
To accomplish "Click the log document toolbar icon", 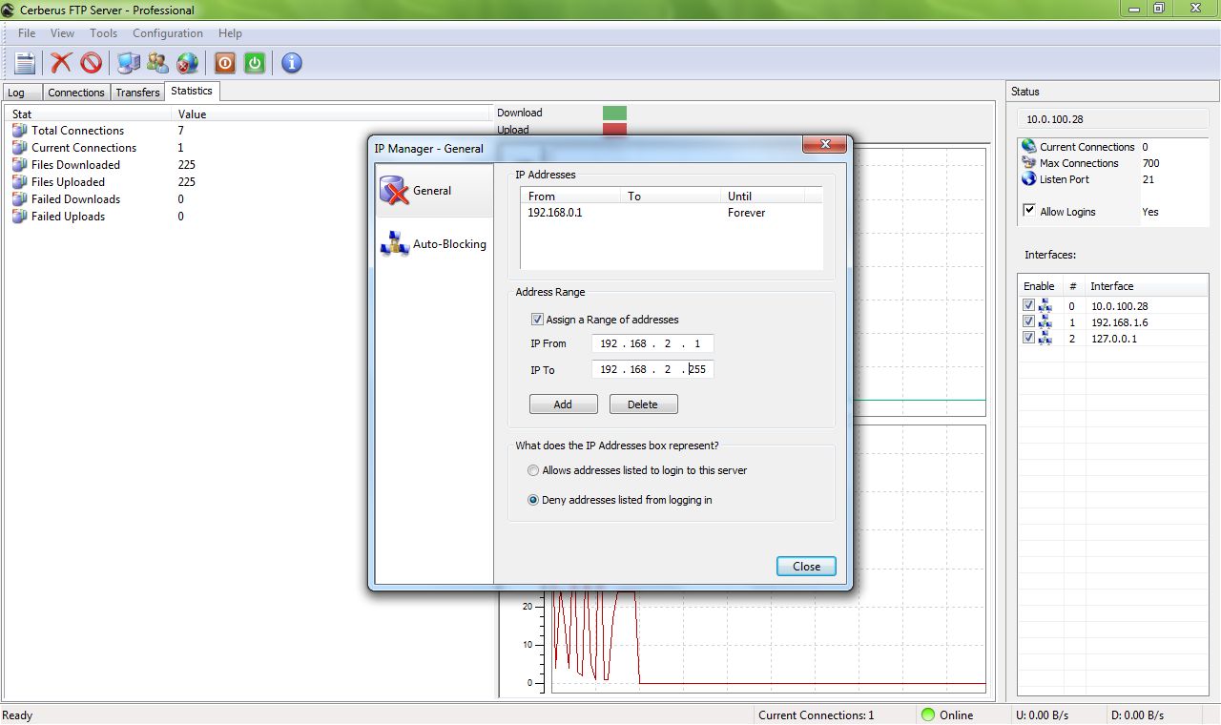I will pyautogui.click(x=25, y=63).
